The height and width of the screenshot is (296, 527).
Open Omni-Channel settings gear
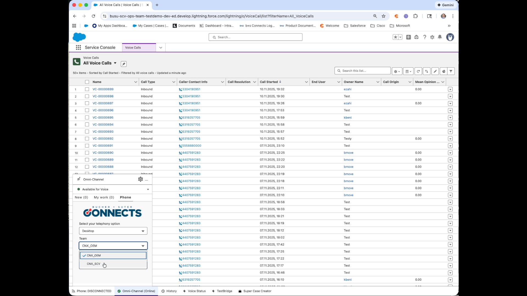(x=140, y=179)
